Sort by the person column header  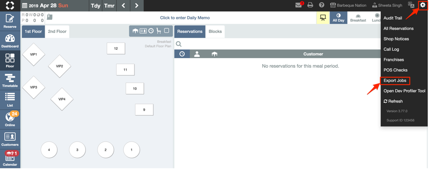(x=197, y=54)
